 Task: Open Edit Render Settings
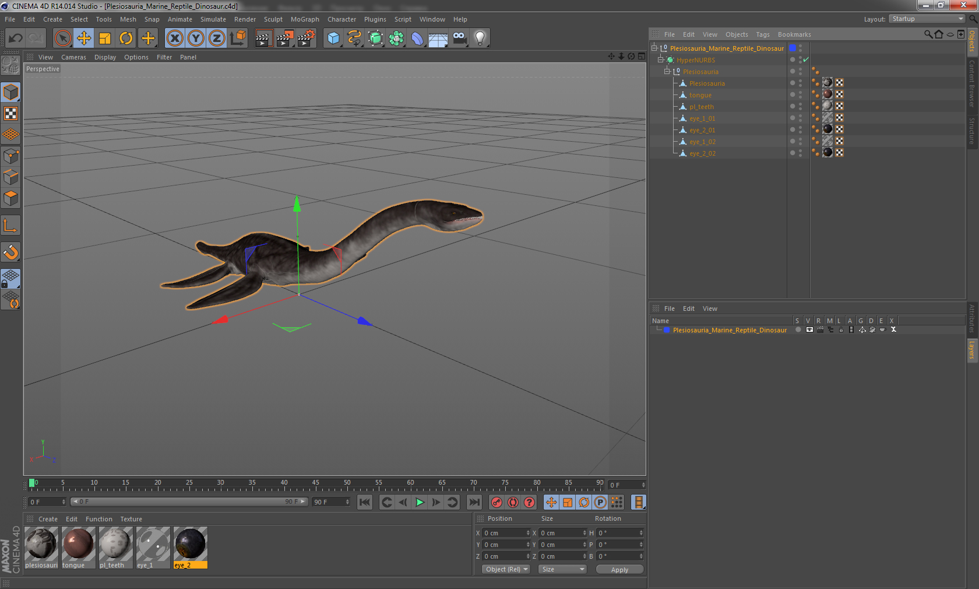pos(307,38)
